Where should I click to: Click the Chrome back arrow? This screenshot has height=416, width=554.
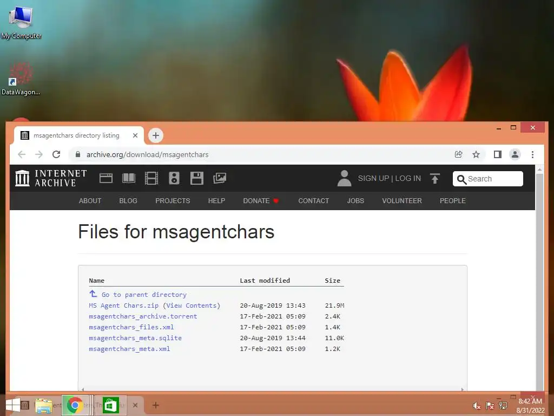(22, 154)
